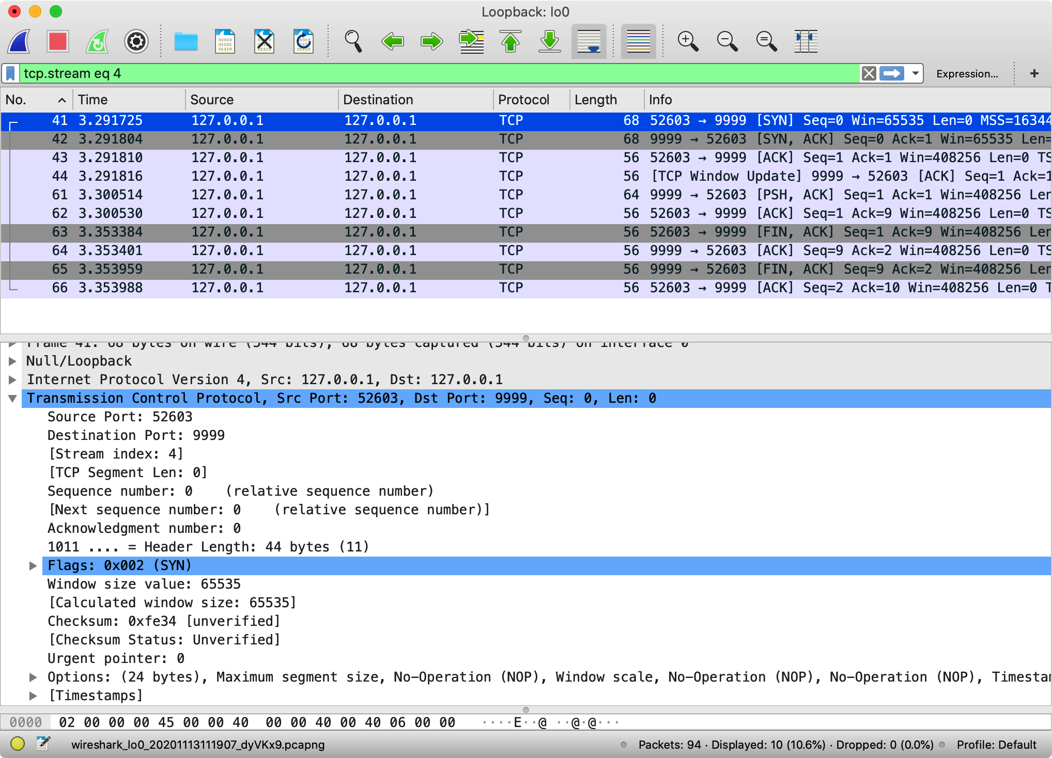Click the shark fin start capture icon
Screen dimensions: 1052x758
(x=19, y=41)
